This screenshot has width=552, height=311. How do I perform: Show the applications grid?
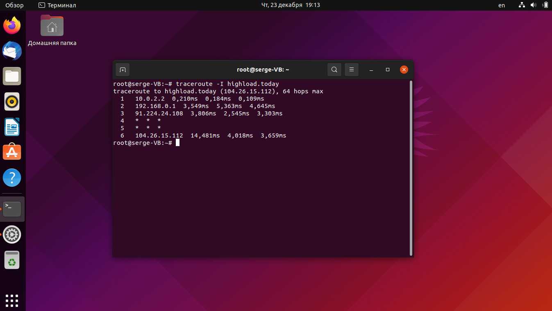(12, 300)
